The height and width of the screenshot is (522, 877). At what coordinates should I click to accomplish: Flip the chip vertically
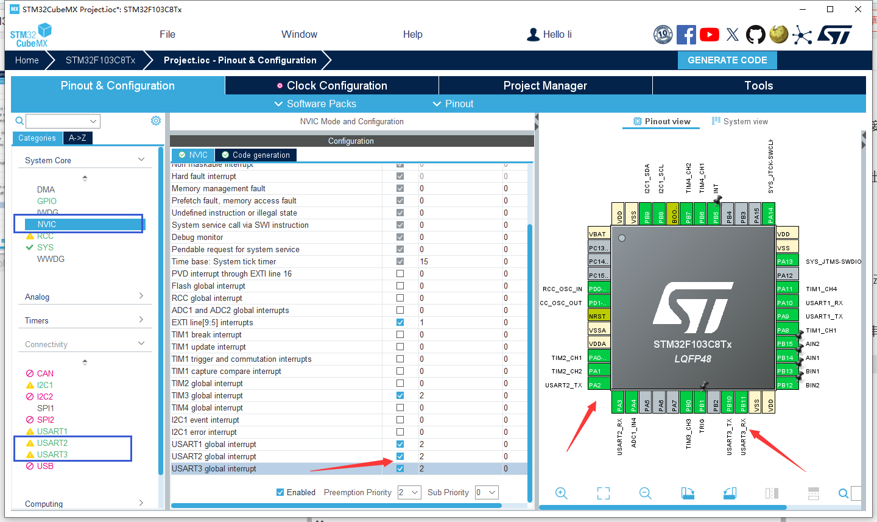point(814,493)
